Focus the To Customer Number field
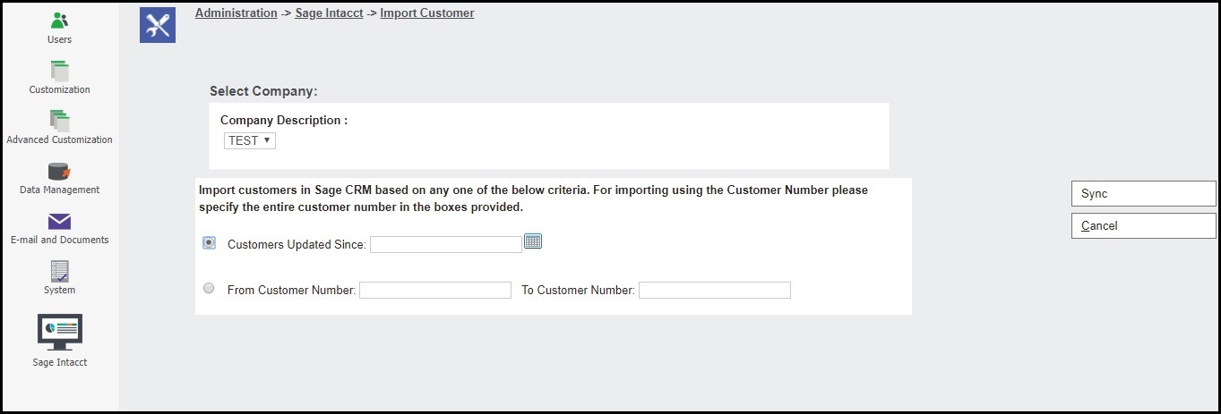1221x414 pixels. 715,290
